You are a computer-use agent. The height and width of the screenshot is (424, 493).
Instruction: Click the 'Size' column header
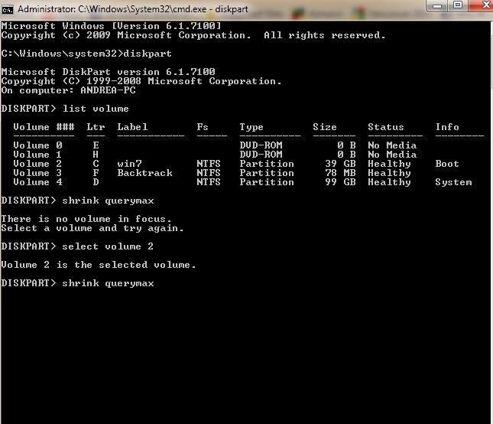click(325, 127)
